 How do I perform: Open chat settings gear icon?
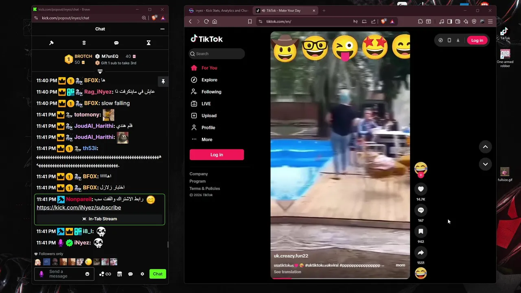coord(142,274)
